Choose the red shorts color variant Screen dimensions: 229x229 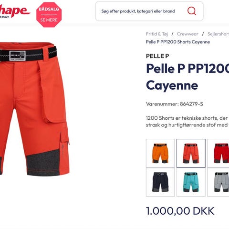[x=219, y=153]
